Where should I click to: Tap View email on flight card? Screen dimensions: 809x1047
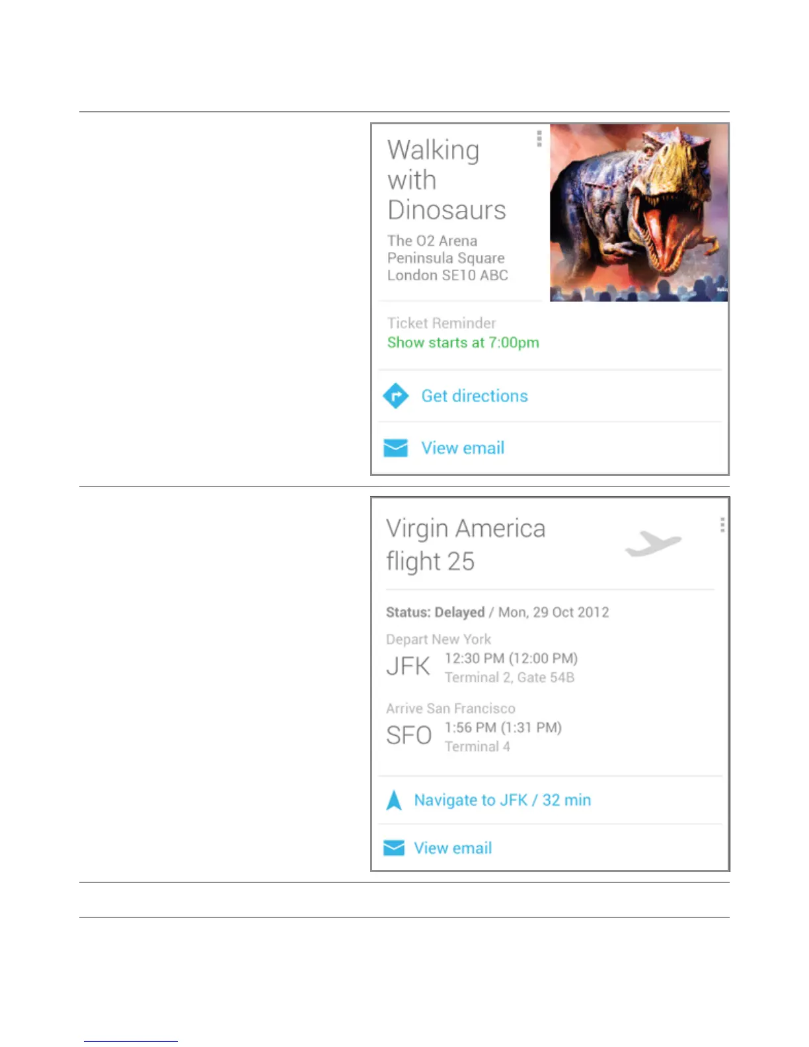pos(453,848)
